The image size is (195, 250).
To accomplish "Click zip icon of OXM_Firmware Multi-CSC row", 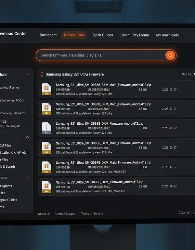I will click(46, 187).
